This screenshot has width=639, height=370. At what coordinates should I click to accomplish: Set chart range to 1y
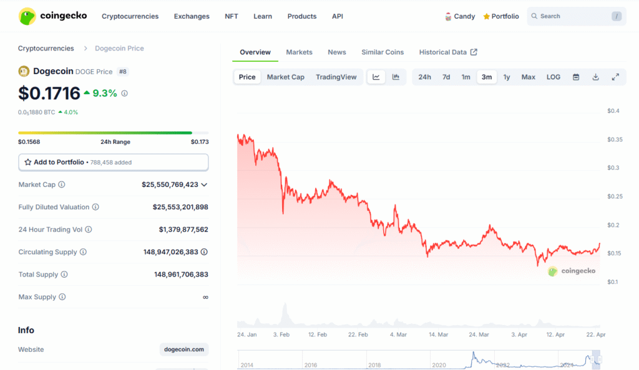(x=507, y=77)
